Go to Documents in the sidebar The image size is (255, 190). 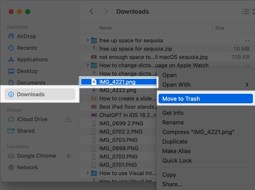pyautogui.click(x=26, y=83)
